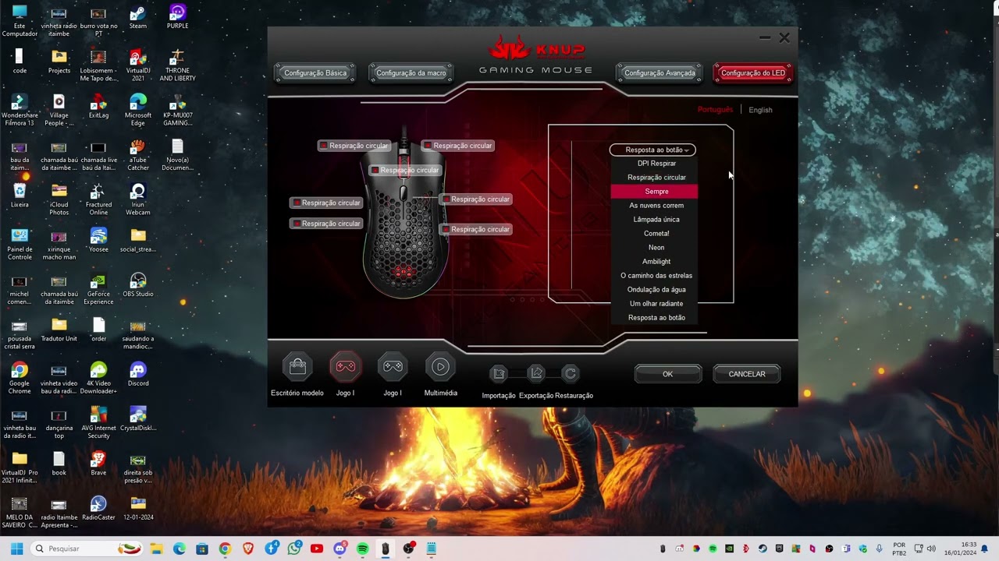Confirm with the OK button
This screenshot has width=999, height=561.
click(667, 374)
